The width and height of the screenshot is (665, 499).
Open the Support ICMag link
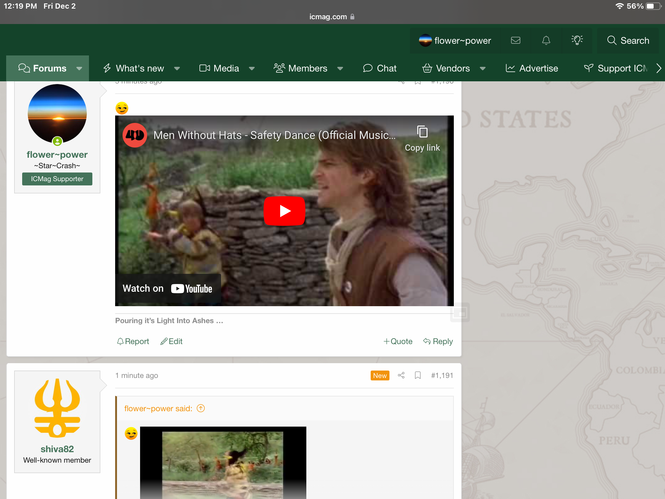616,68
